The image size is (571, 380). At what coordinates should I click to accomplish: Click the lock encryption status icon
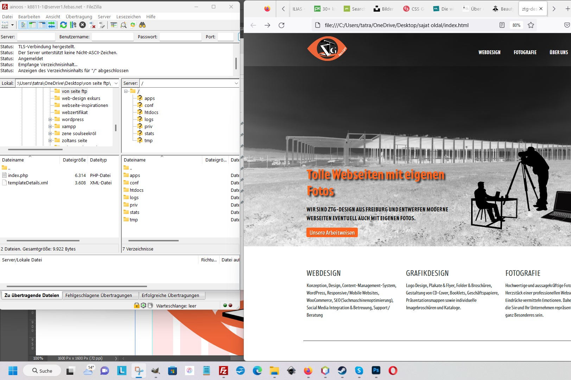[137, 305]
